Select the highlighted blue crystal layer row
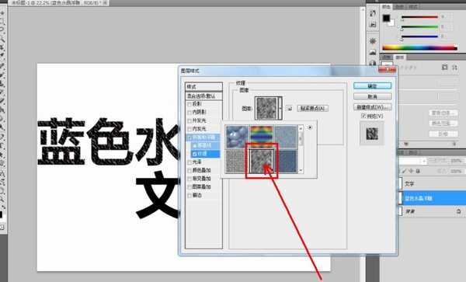Viewport: 466px width, 282px height. [x=432, y=198]
